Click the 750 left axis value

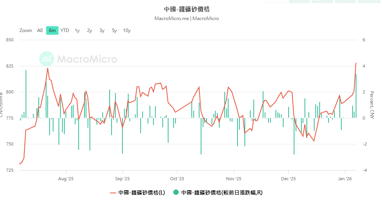click(x=10, y=144)
